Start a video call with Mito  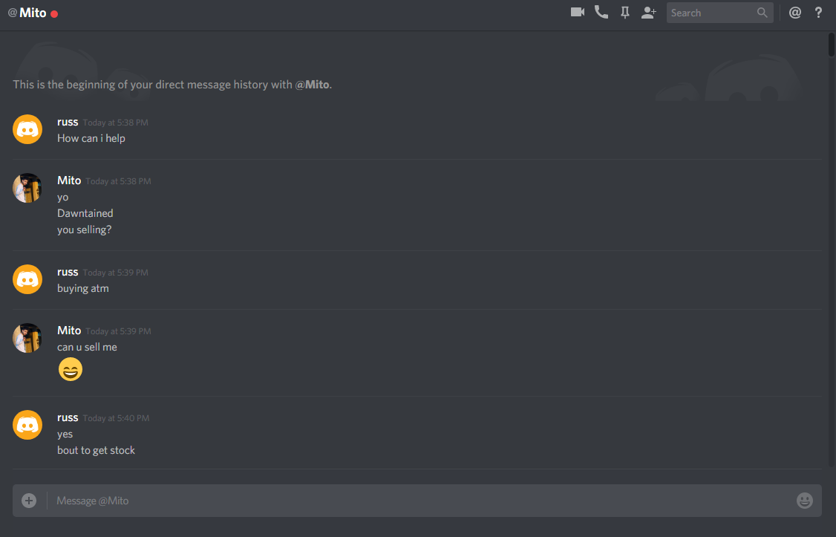click(578, 13)
